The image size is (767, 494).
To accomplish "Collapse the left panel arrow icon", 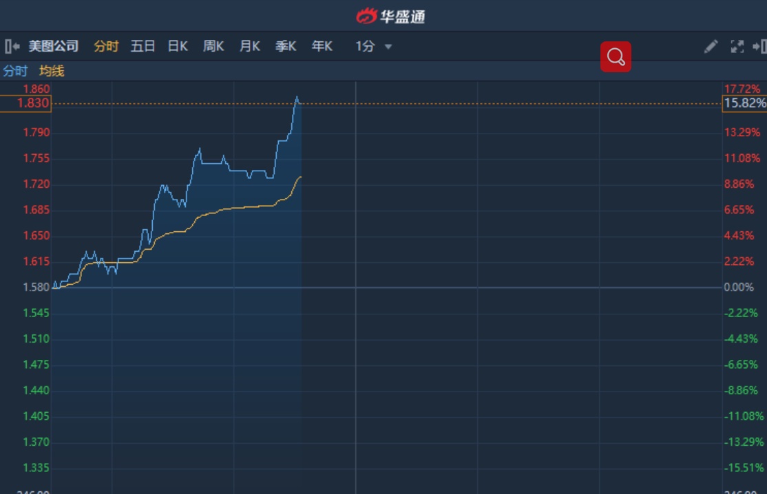I will click(x=12, y=46).
